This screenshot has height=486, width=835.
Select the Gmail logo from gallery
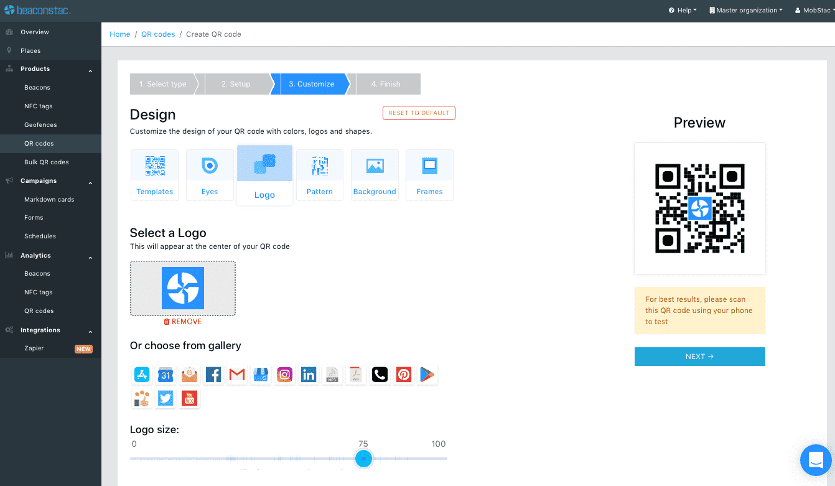point(237,375)
